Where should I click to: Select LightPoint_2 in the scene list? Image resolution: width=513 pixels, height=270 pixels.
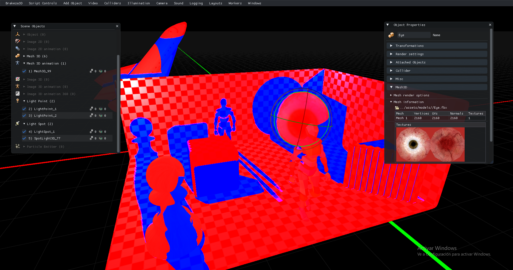click(45, 116)
